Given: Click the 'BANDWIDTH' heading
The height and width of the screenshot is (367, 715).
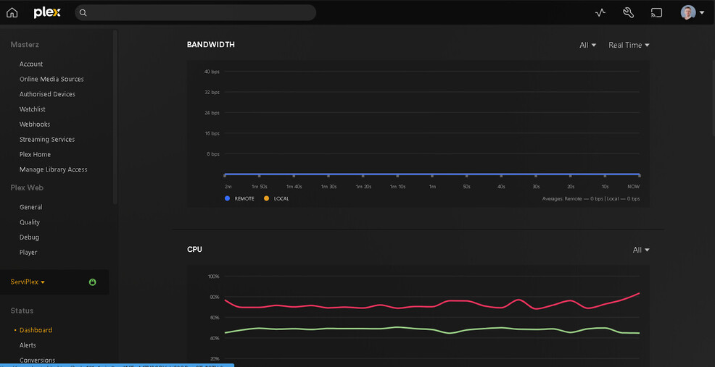Looking at the screenshot, I should [x=211, y=45].
